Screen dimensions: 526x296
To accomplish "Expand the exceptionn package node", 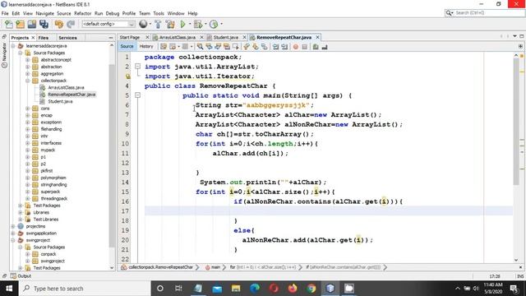I will [27, 123].
